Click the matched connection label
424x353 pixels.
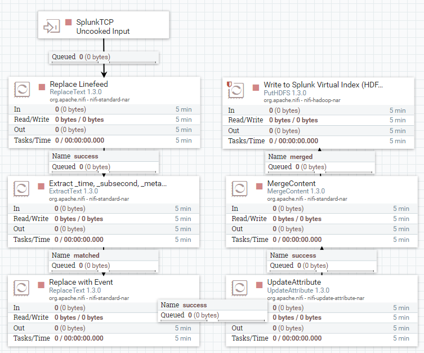click(104, 261)
